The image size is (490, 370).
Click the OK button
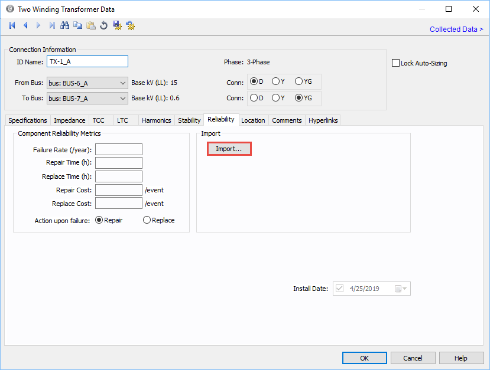pos(365,358)
